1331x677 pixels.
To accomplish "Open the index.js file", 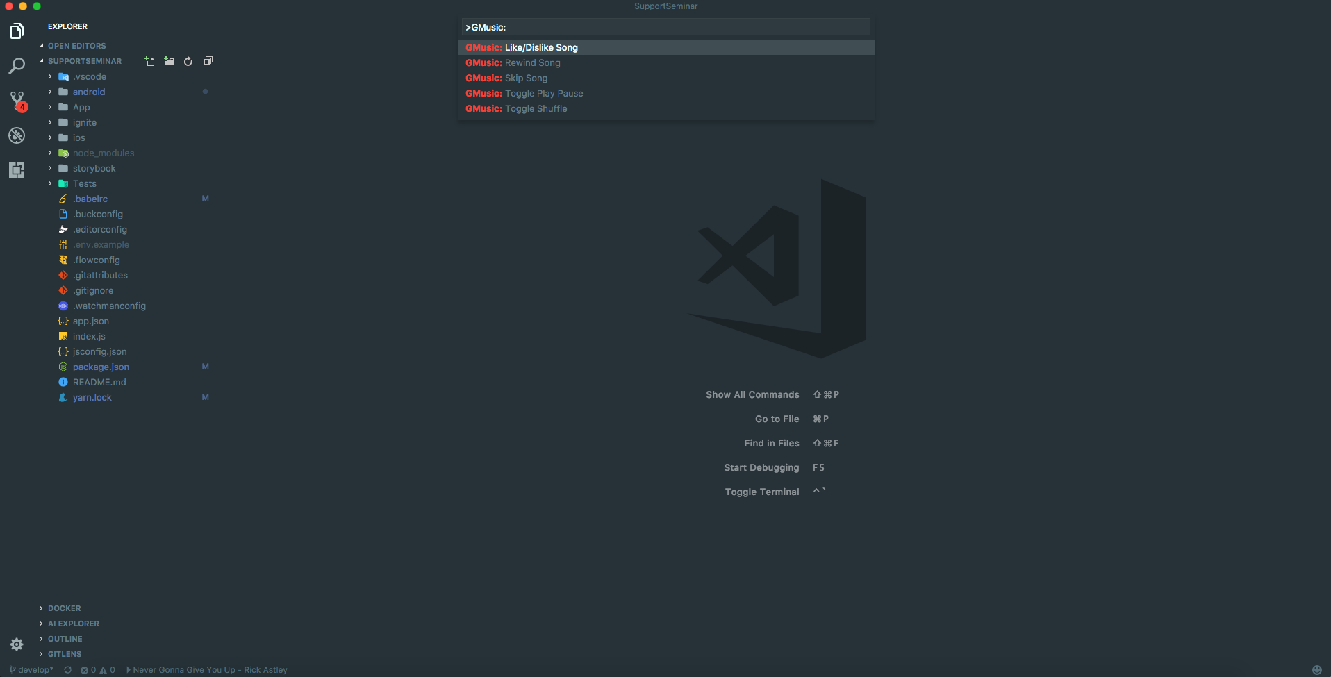I will 89,336.
